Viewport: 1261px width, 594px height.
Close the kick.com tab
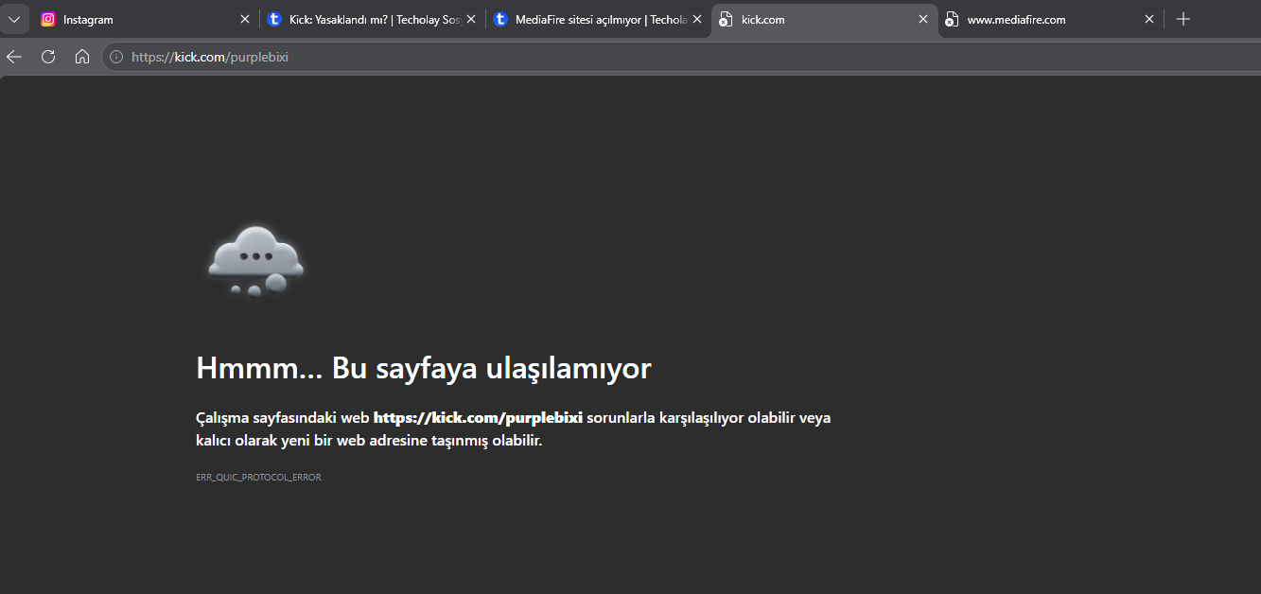pyautogui.click(x=923, y=19)
